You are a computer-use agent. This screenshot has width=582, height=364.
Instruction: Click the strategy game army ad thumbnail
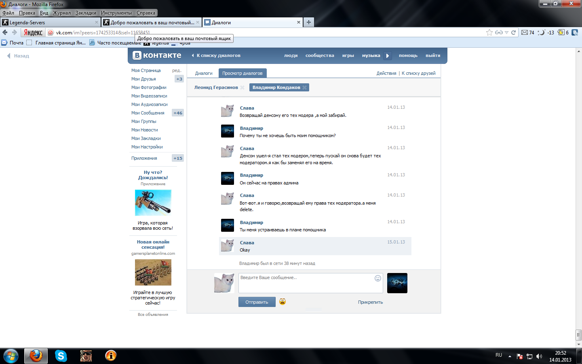(153, 272)
